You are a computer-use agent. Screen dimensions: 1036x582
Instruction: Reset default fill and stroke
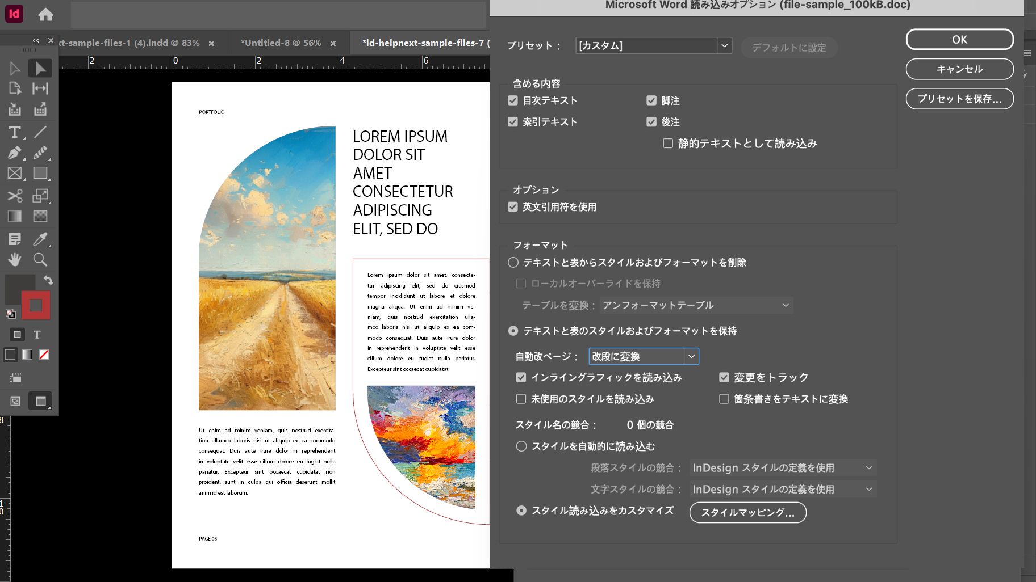[10, 313]
